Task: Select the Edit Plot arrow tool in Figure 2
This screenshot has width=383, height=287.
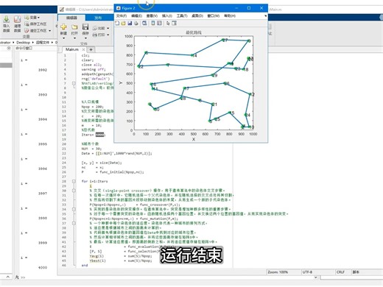Action: coord(168,23)
